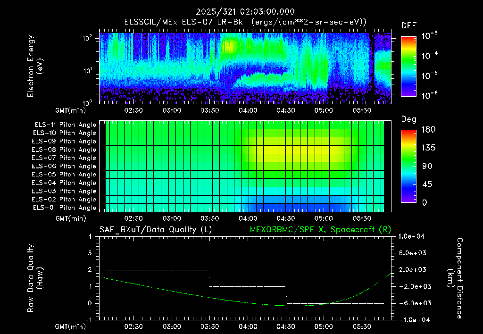
Task: Click the Deg label above pitch angle color bar
Action: pyautogui.click(x=409, y=119)
